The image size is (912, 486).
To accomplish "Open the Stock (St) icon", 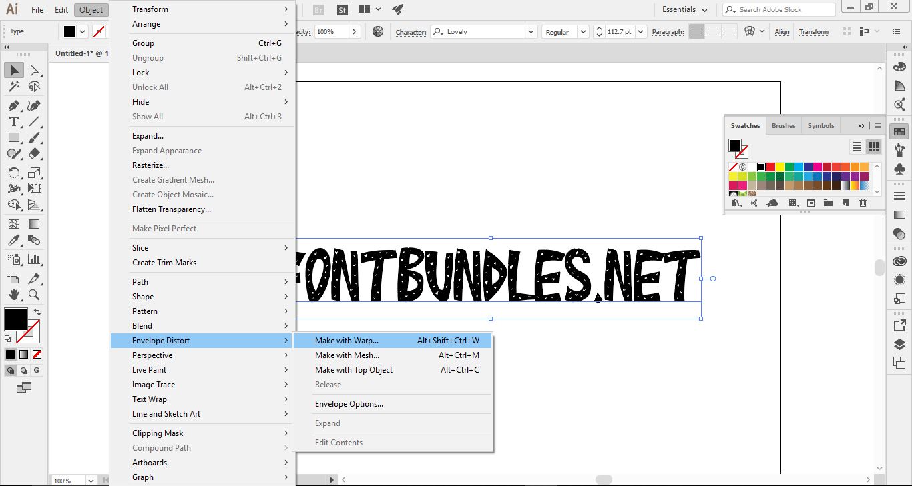I will tap(343, 10).
